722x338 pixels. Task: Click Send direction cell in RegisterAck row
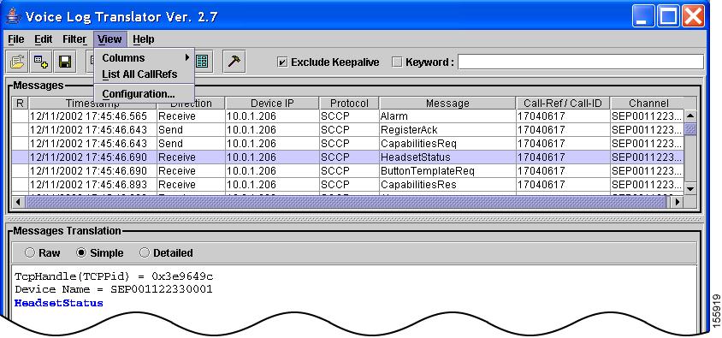click(191, 130)
